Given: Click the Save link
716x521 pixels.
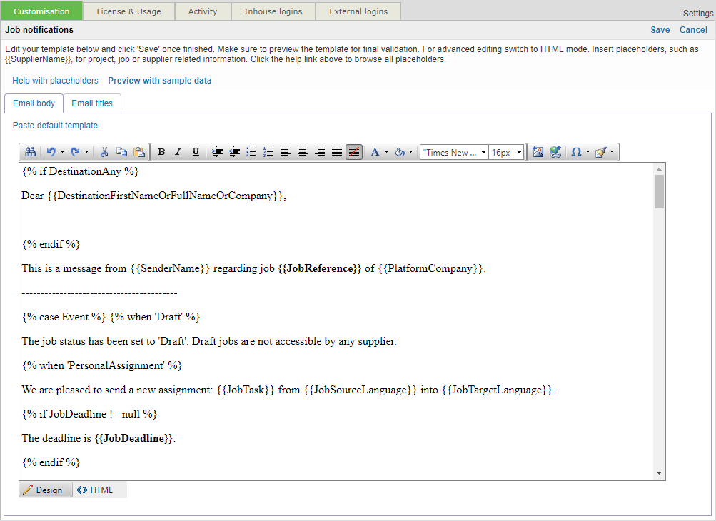Looking at the screenshot, I should coord(660,30).
